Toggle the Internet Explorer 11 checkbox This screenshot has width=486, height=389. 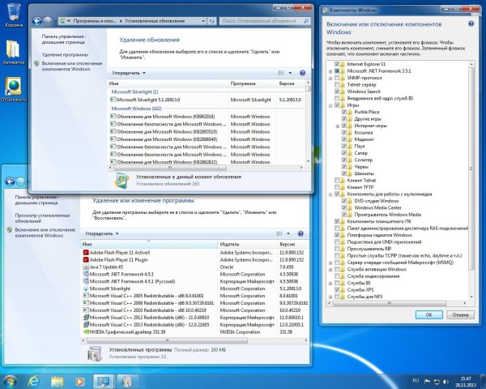337,62
